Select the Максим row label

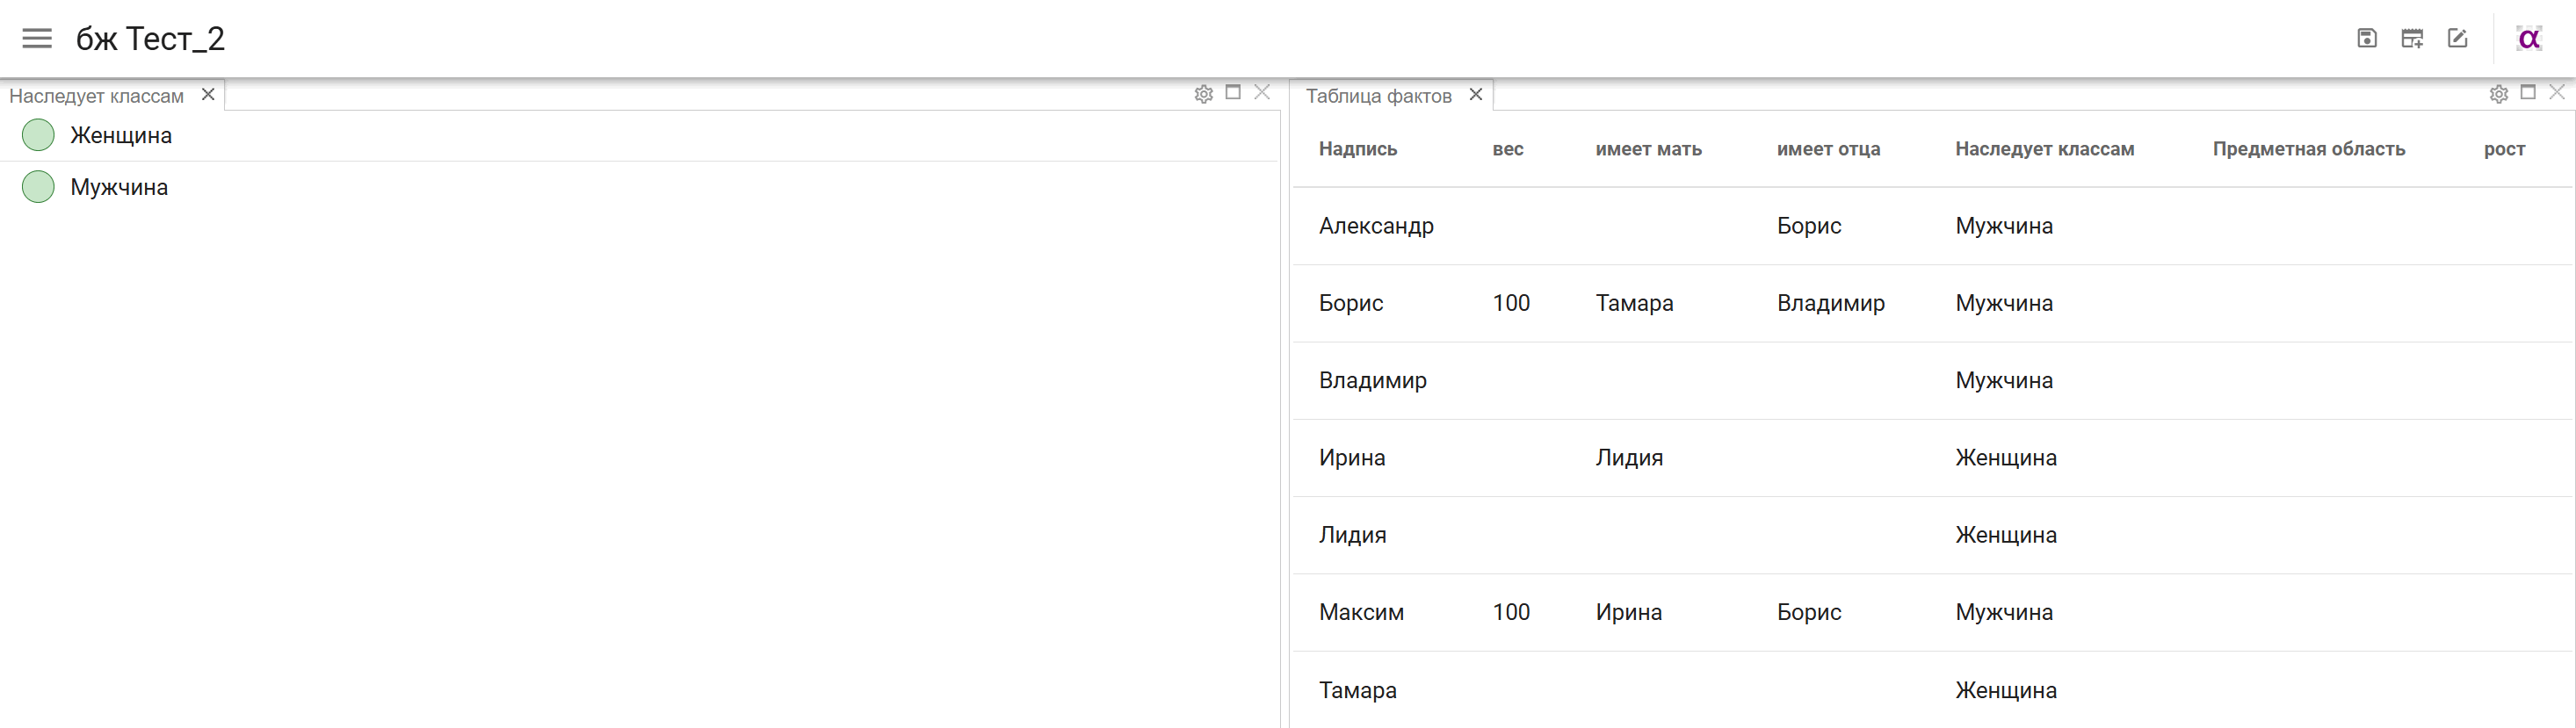point(1361,612)
